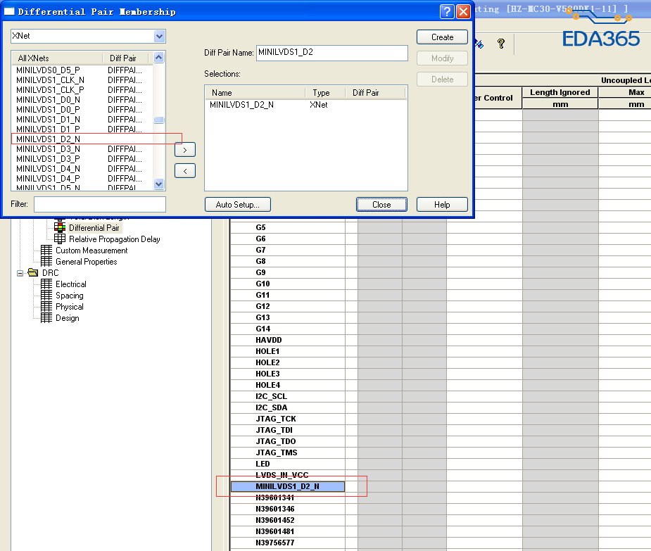This screenshot has height=551, width=651.
Task: Open Help in the Differential Pair dialog
Action: pos(442,205)
